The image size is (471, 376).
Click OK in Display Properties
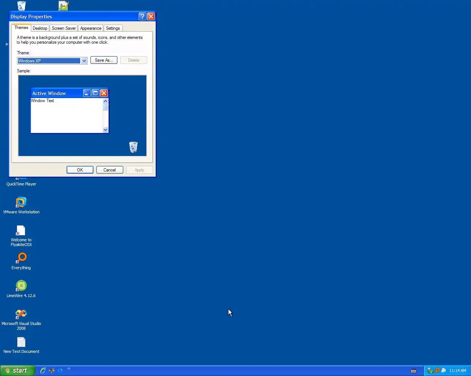(80, 170)
